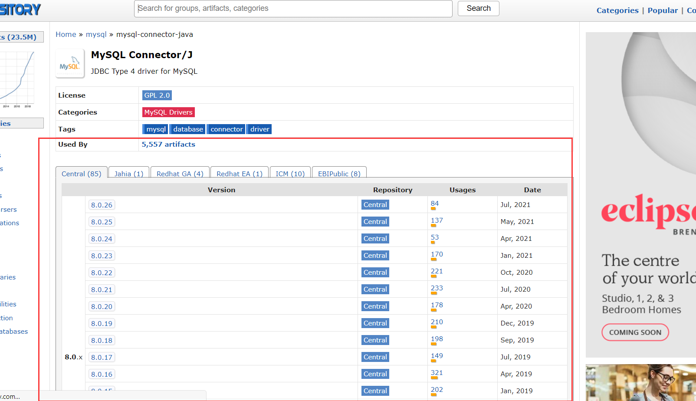This screenshot has width=696, height=401.
Task: Select the database tag
Action: [188, 129]
